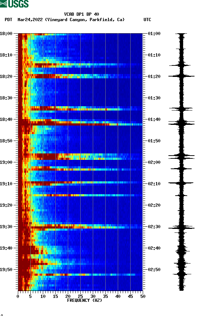The height and width of the screenshot is (319, 197).
Task: Click the 25 Hz frequency tick label
Action: (x=80, y=296)
